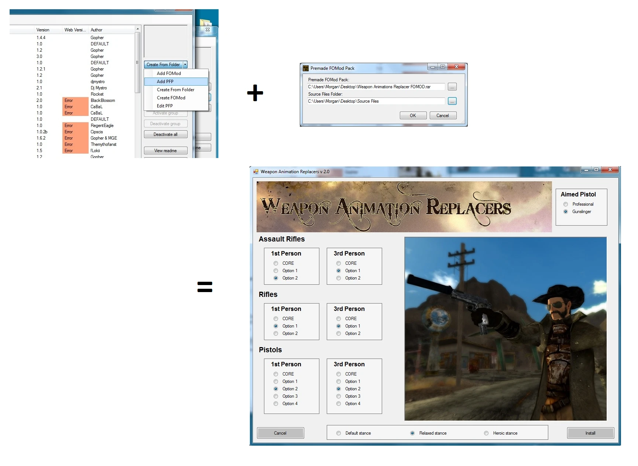Sort the mod list by Version column
Image resolution: width=638 pixels, height=466 pixels.
point(48,30)
